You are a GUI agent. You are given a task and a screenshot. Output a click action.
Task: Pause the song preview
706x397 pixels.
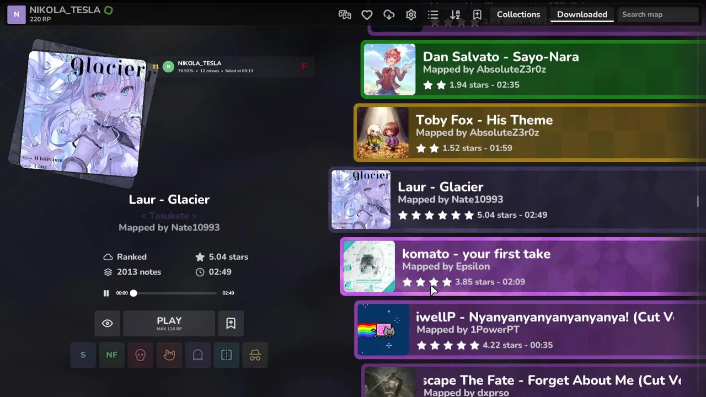pyautogui.click(x=106, y=293)
